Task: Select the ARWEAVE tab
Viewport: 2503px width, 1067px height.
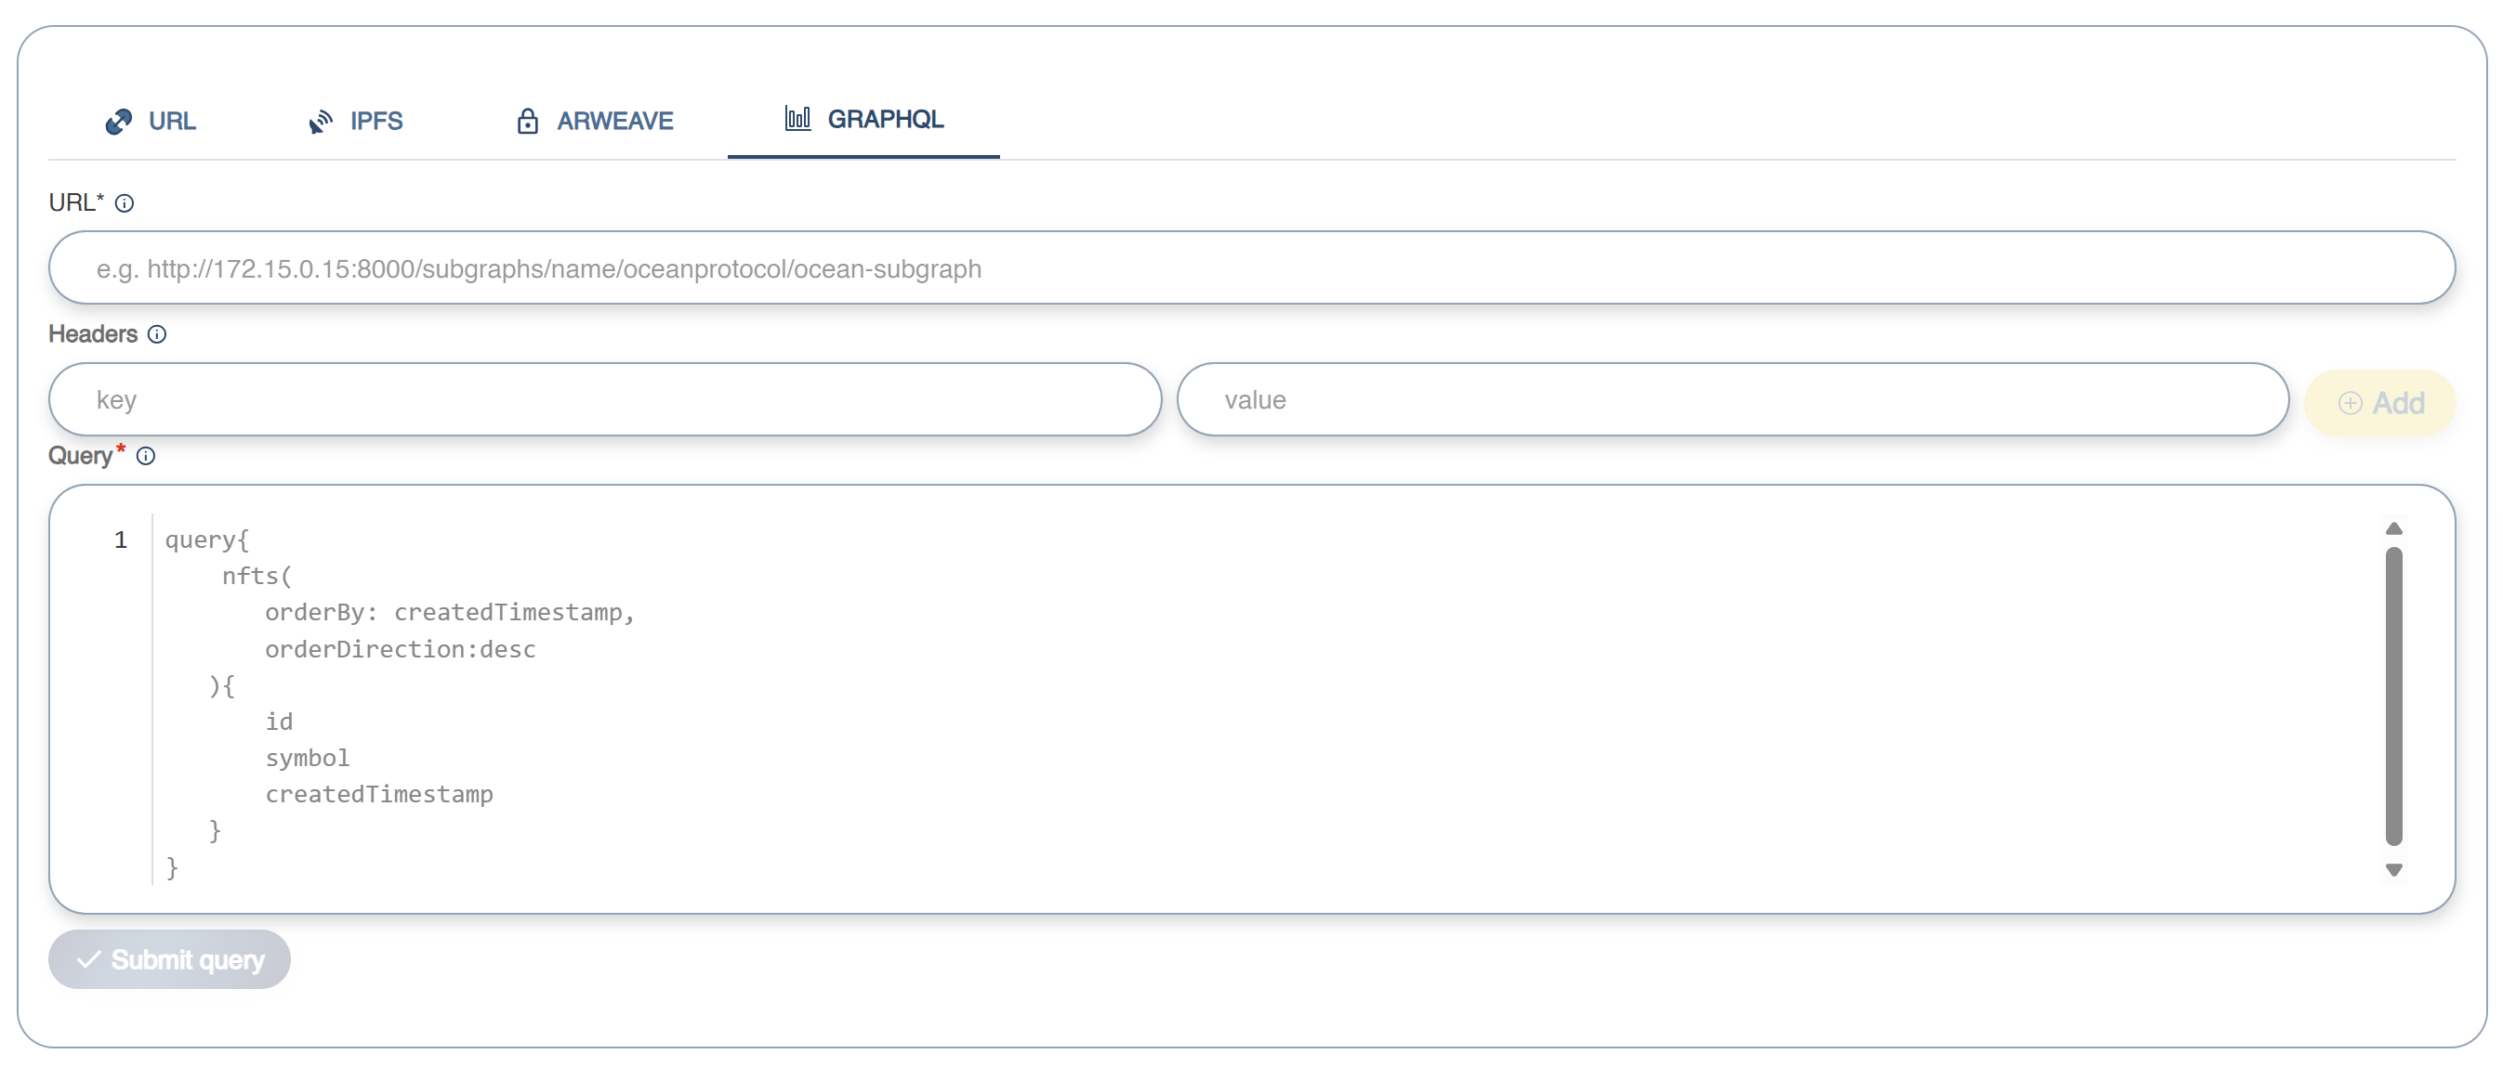Action: point(595,122)
